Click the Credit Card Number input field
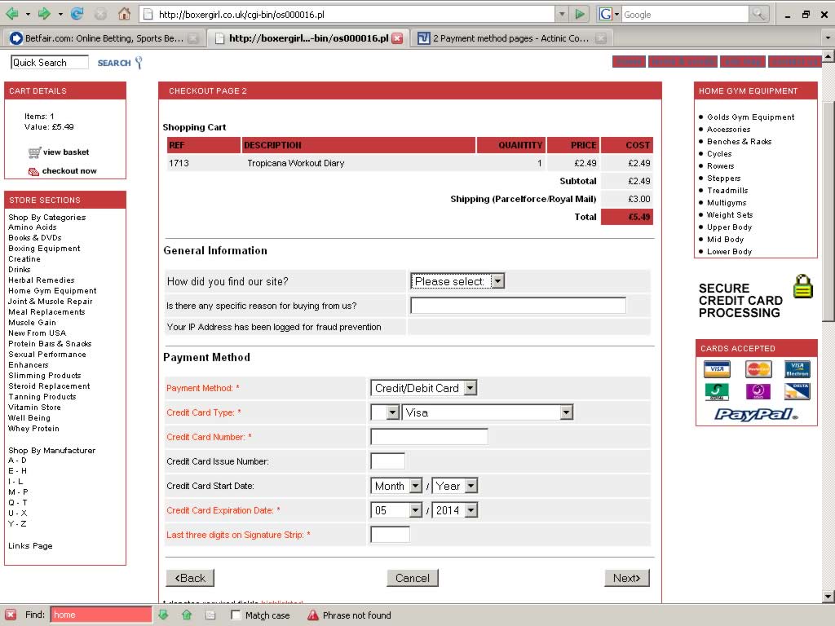Screen dimensions: 835x626 coord(429,437)
